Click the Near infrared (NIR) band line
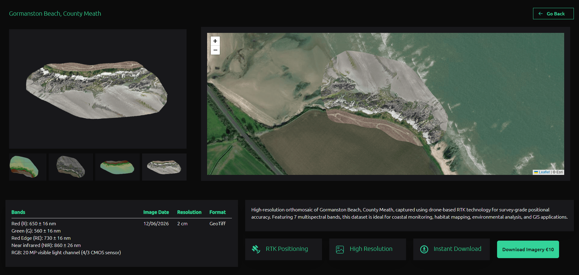Viewport: 579px width, 275px height. tap(46, 245)
